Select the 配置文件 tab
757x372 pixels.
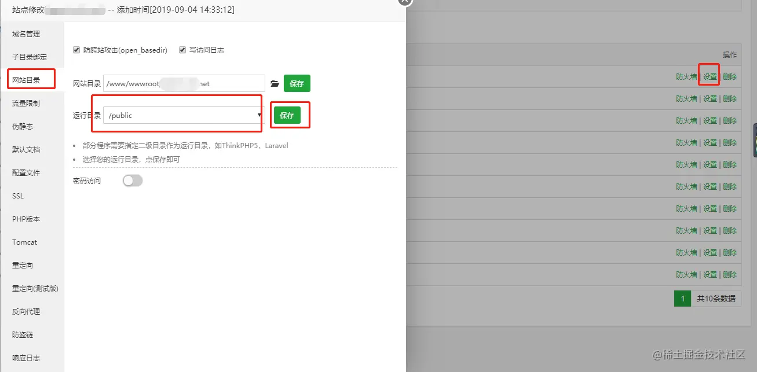coord(26,173)
